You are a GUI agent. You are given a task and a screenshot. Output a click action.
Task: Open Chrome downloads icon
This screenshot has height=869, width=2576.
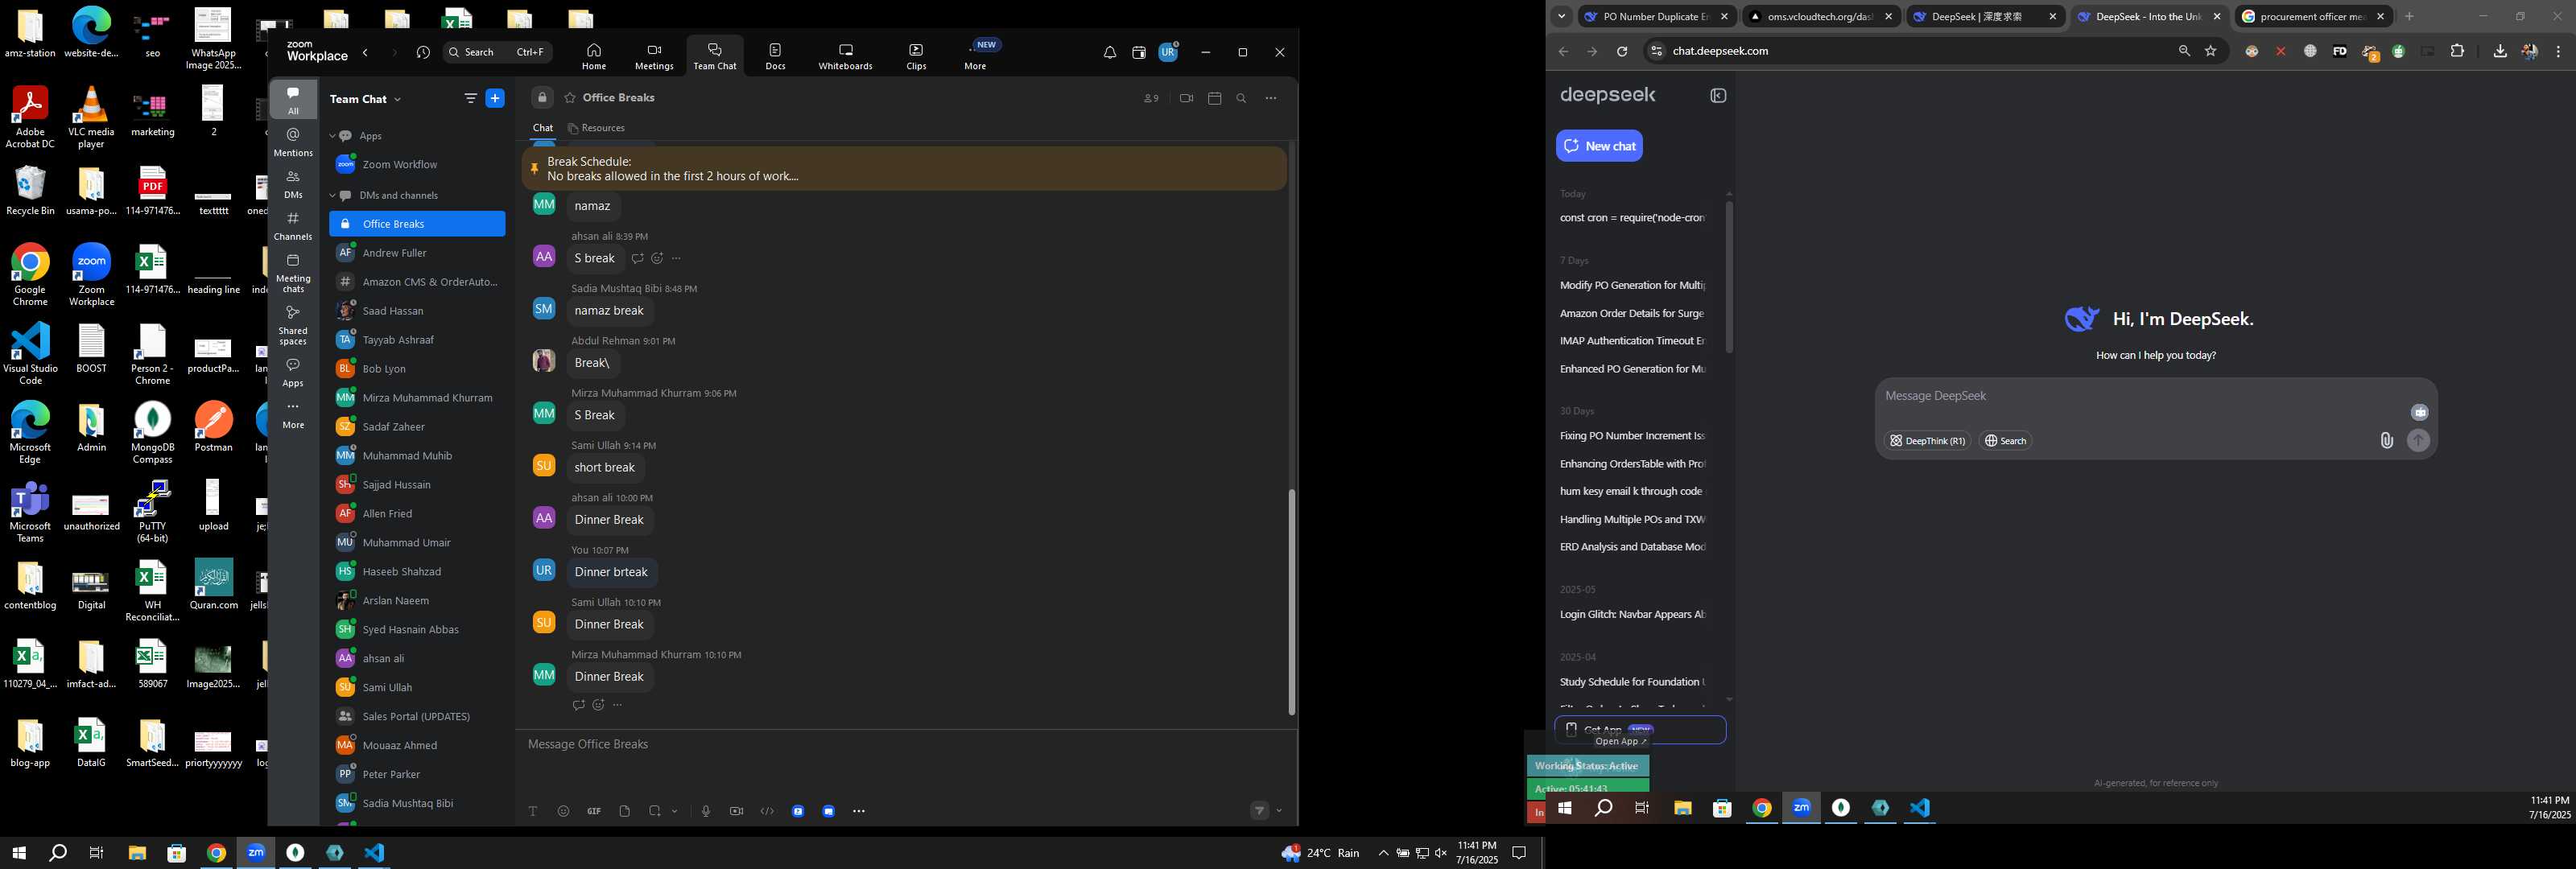(2500, 51)
